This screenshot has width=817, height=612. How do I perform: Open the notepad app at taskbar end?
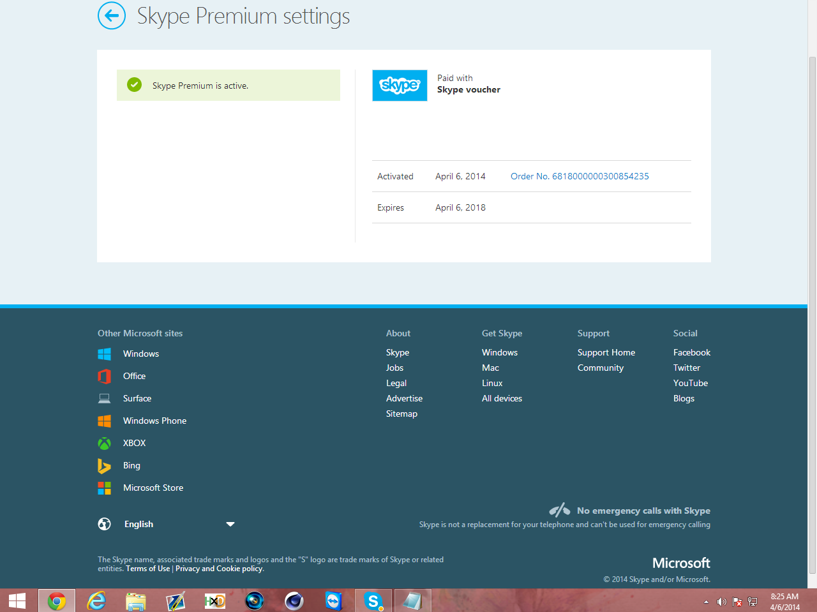(x=413, y=601)
